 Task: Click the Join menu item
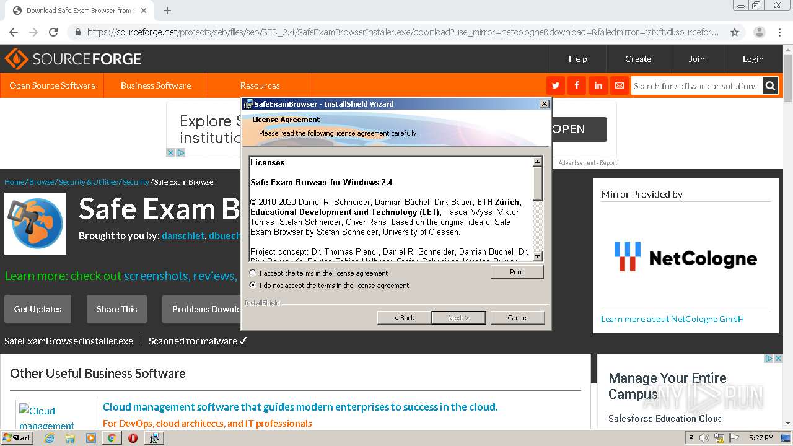click(696, 59)
